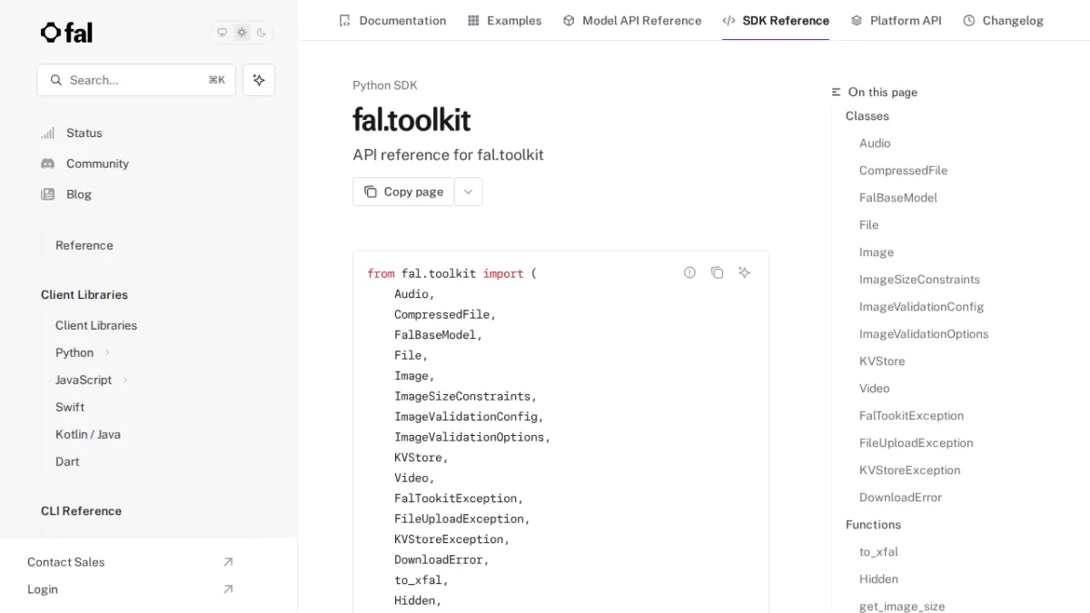Jump to FalTookitException in page outline

point(911,415)
